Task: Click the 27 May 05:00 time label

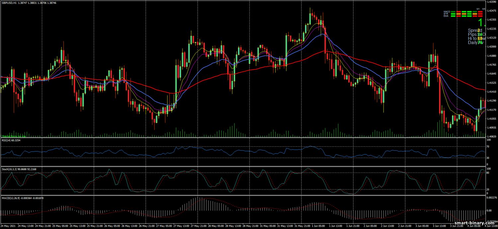Action: tap(164, 226)
